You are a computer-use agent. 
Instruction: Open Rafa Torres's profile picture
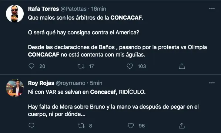[15, 14]
